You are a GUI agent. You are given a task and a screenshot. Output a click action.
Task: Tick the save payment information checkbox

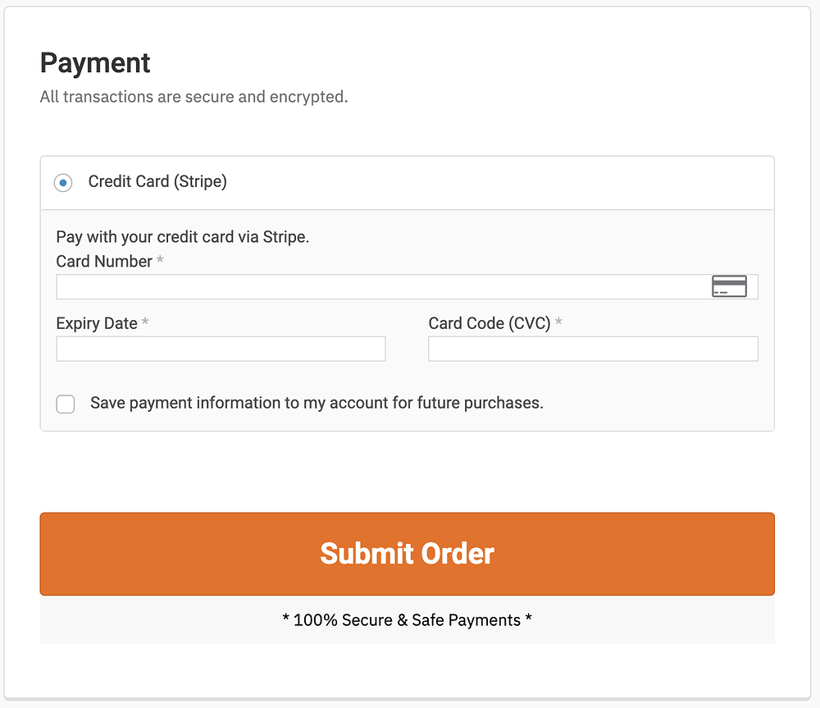click(x=66, y=404)
